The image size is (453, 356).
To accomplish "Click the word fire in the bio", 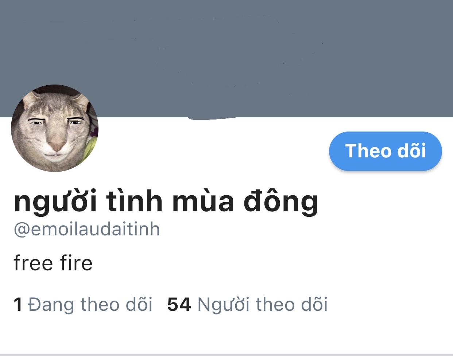I will pos(77,263).
